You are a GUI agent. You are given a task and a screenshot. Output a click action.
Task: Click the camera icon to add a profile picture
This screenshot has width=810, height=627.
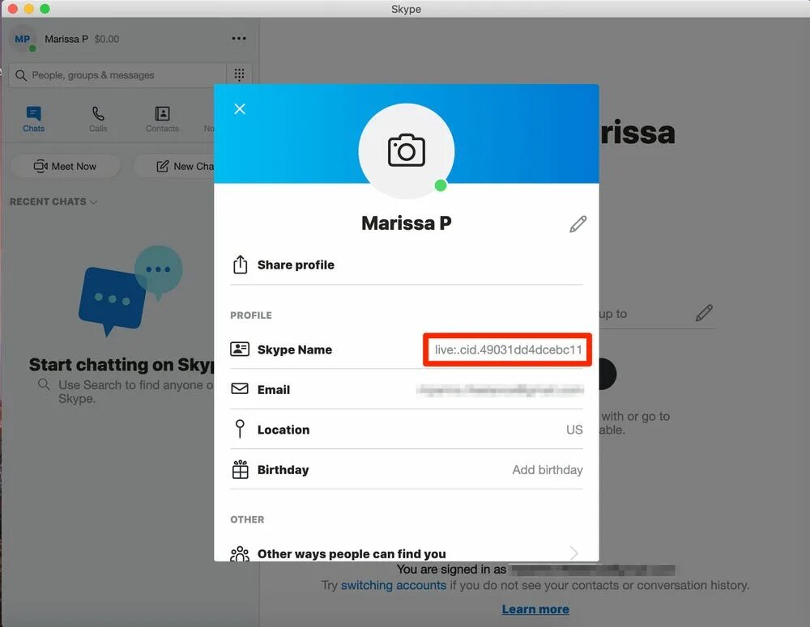click(406, 150)
